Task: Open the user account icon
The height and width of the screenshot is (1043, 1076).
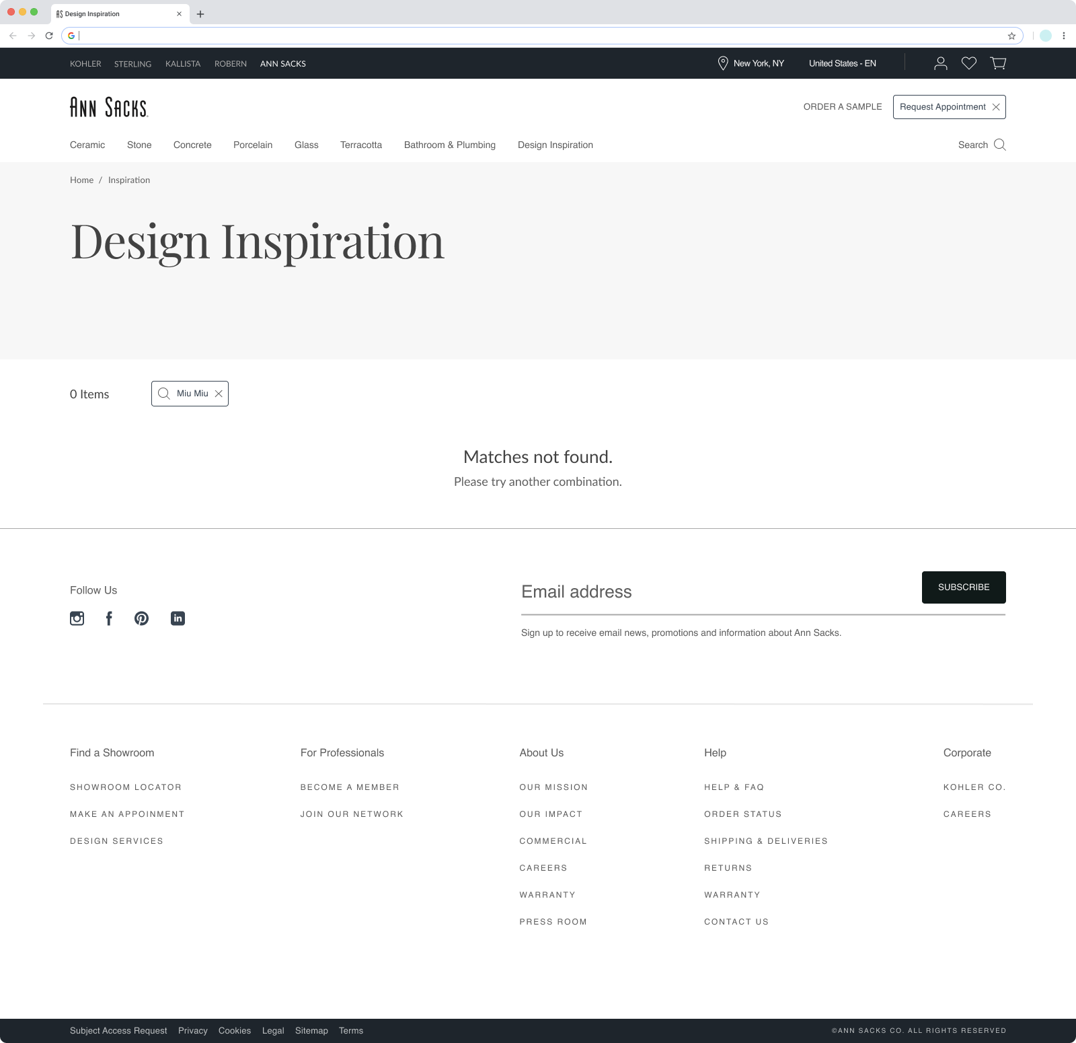Action: click(x=941, y=63)
